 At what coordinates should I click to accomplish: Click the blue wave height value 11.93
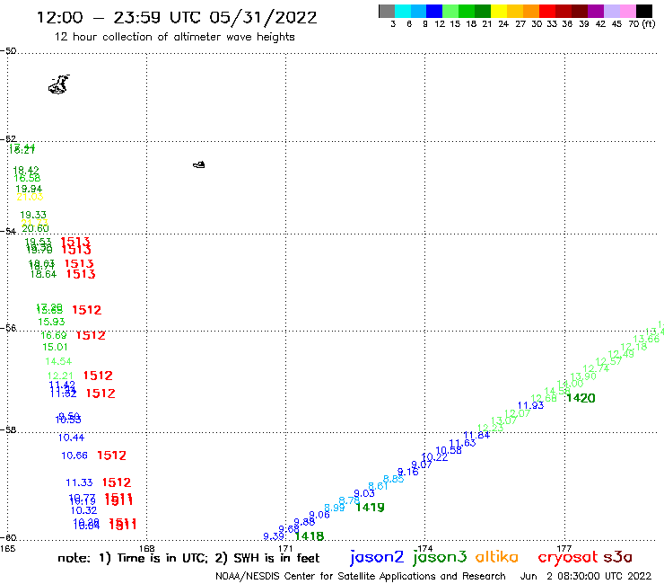530,405
